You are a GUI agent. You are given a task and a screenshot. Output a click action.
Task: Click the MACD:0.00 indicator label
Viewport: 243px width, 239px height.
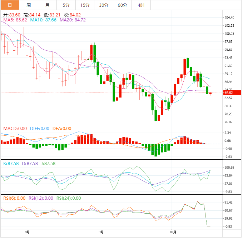(x=15, y=129)
